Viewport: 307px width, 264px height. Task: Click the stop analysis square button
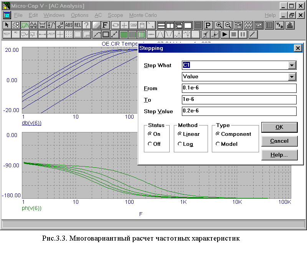click(x=234, y=35)
